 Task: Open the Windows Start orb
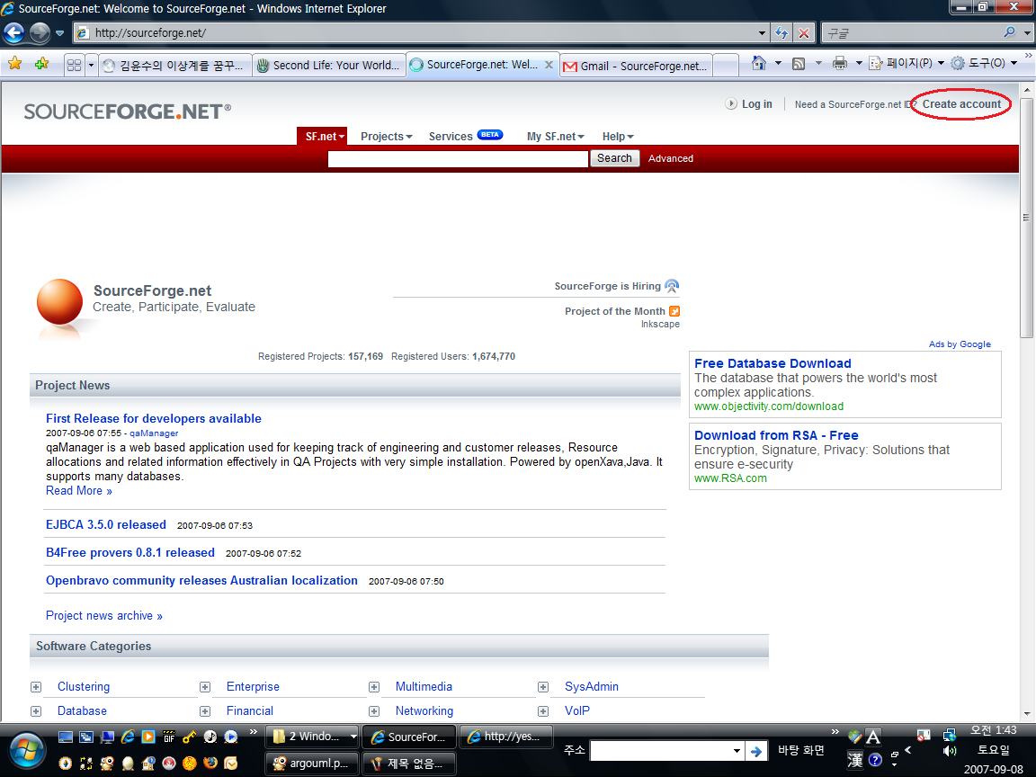[26, 751]
